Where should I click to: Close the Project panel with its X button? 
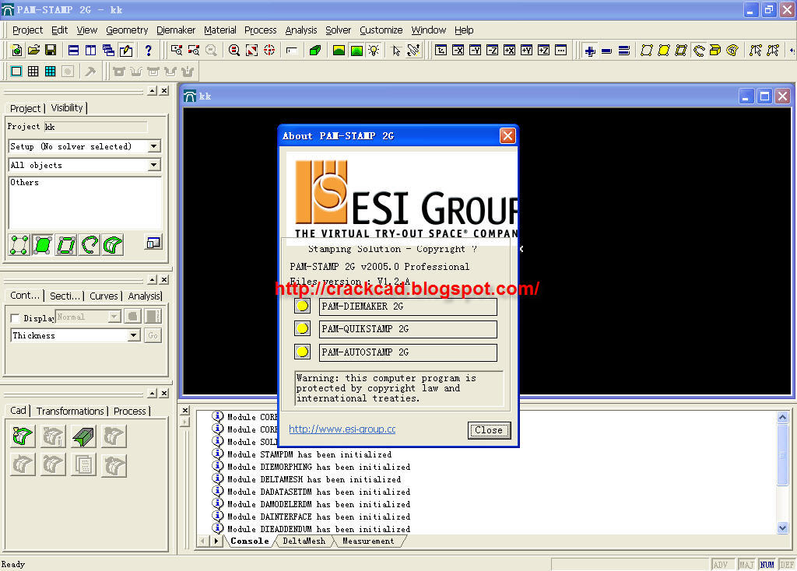point(163,90)
